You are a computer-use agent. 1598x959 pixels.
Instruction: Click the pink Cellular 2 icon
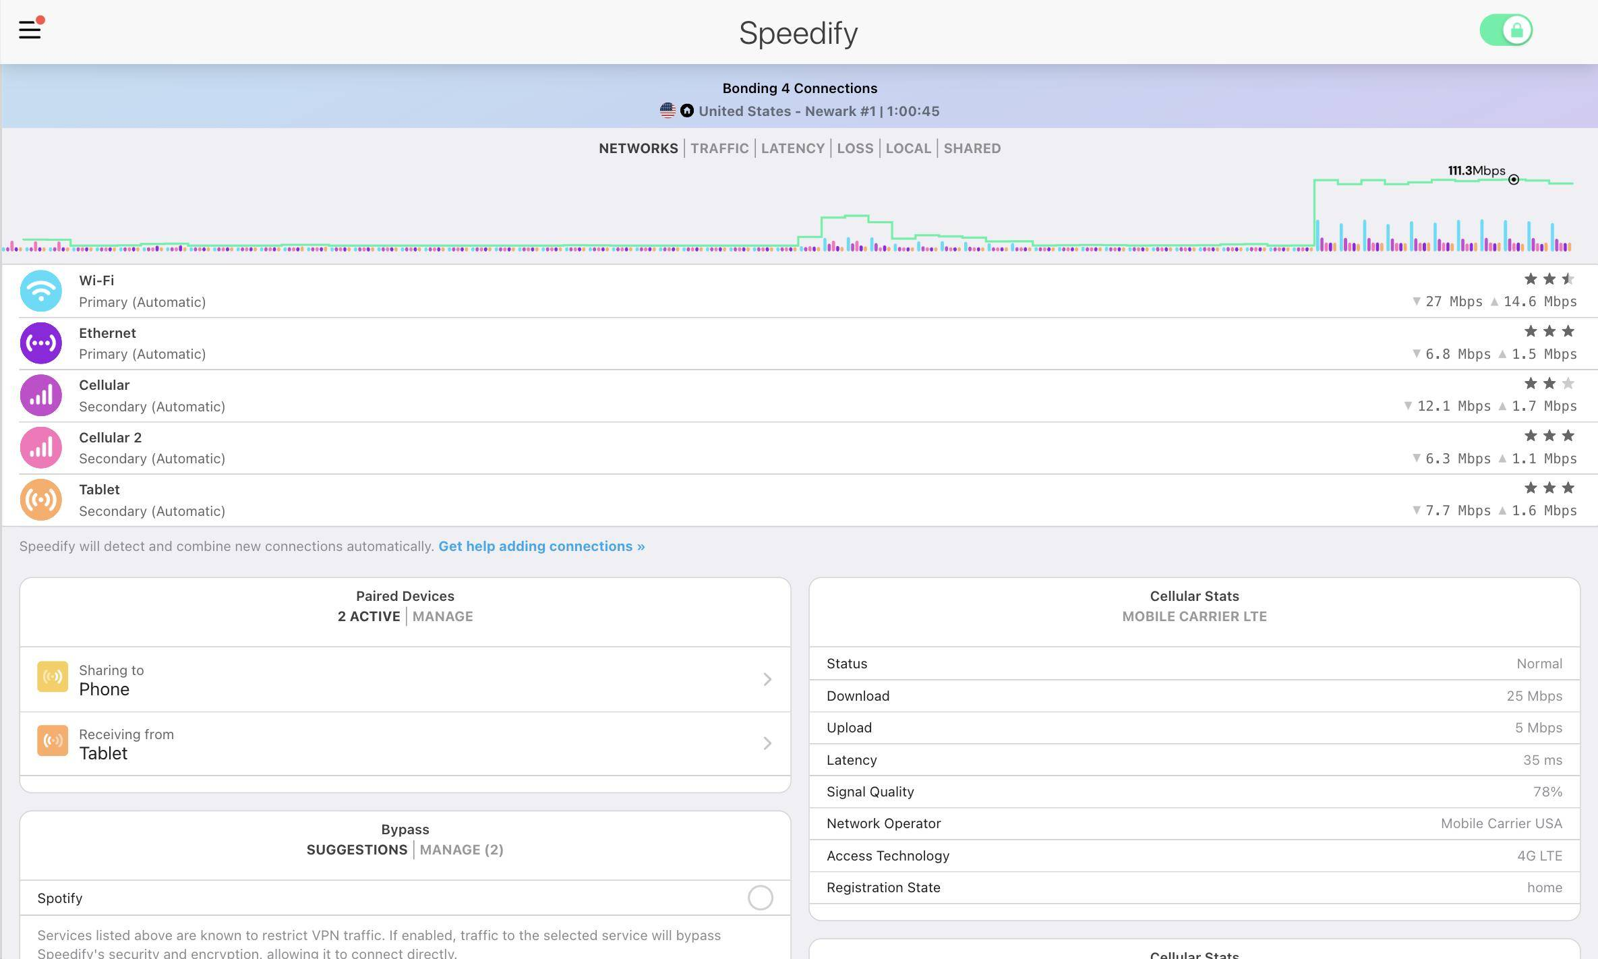pos(41,448)
